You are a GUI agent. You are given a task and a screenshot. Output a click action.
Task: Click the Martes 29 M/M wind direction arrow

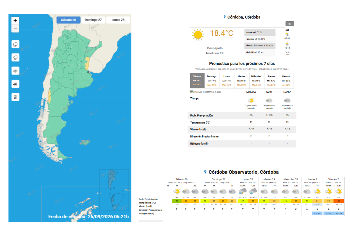tap(264, 209)
